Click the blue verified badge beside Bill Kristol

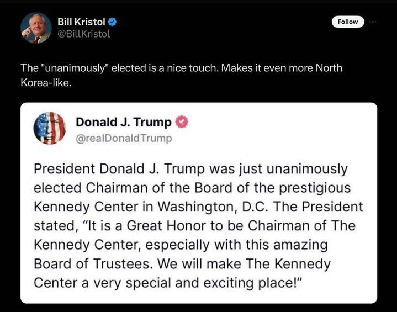pos(112,22)
